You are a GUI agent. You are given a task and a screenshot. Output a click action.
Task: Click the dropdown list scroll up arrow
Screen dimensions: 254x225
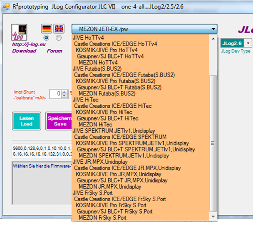(x=213, y=39)
